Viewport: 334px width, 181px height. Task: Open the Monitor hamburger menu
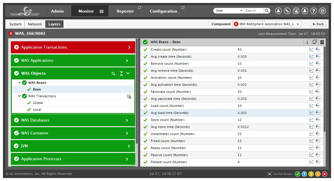(x=102, y=11)
